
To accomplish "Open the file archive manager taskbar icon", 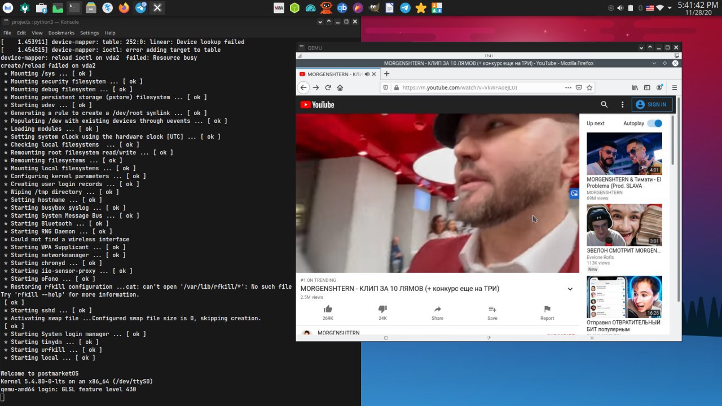I will click(91, 8).
